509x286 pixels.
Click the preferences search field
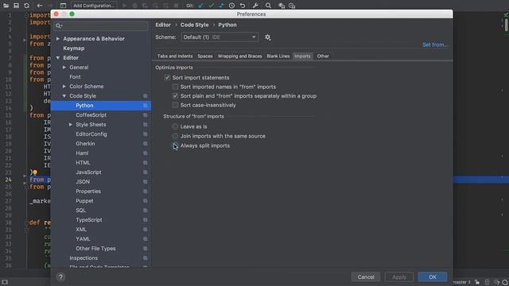101,25
